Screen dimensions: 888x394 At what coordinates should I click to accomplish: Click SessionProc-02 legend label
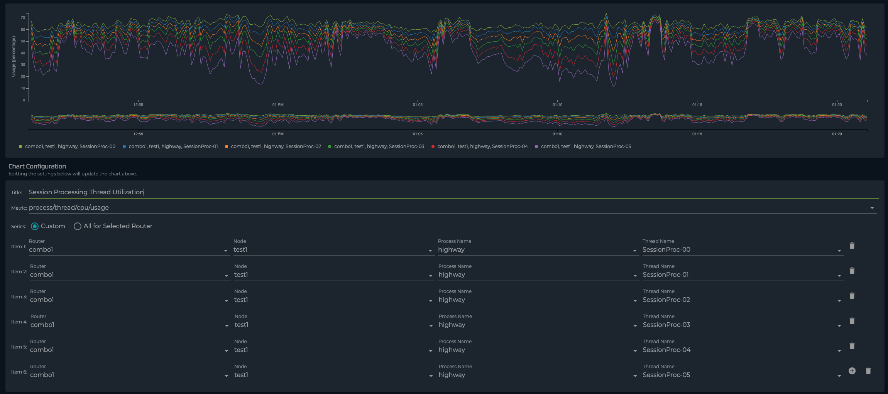pos(276,146)
